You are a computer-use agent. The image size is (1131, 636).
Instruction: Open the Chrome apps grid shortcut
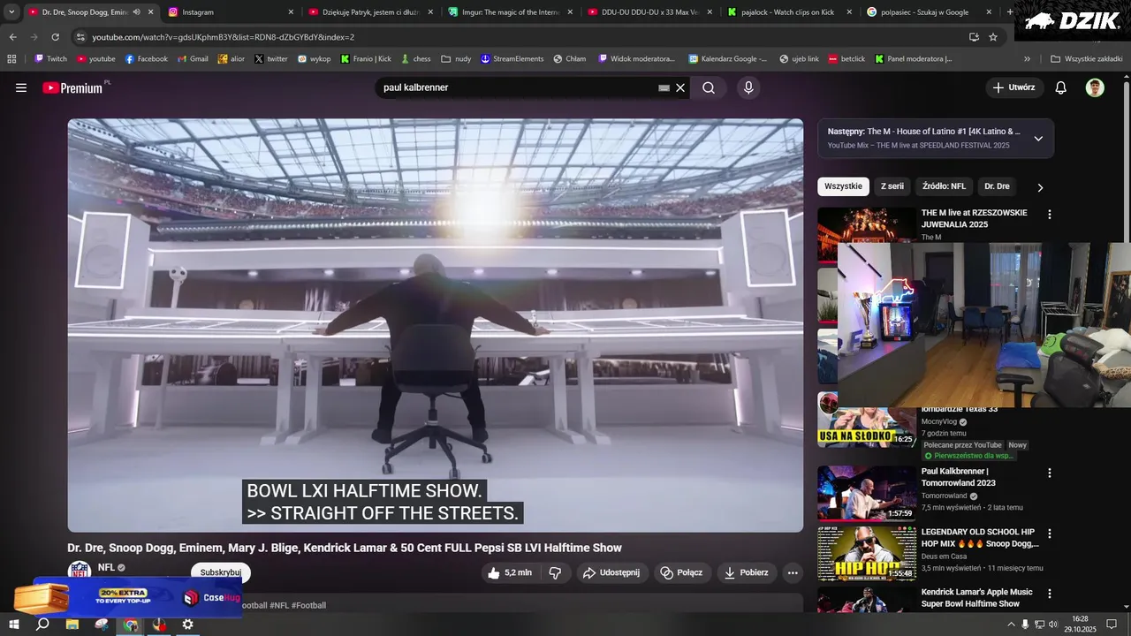[11, 58]
